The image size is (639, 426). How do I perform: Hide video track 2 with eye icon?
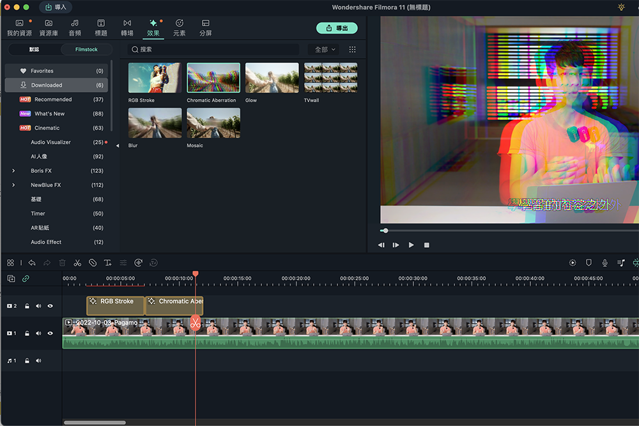[x=50, y=306]
